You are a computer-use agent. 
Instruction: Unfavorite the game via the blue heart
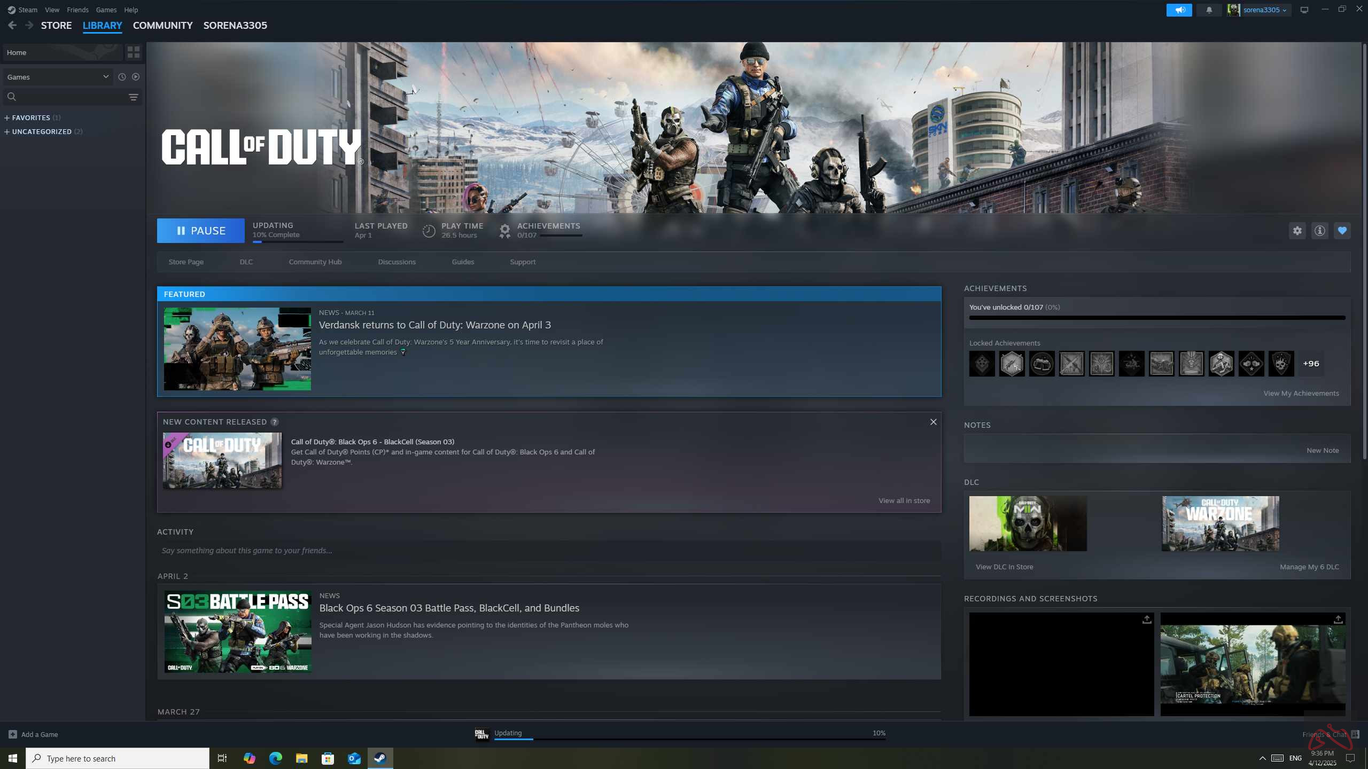[1342, 230]
